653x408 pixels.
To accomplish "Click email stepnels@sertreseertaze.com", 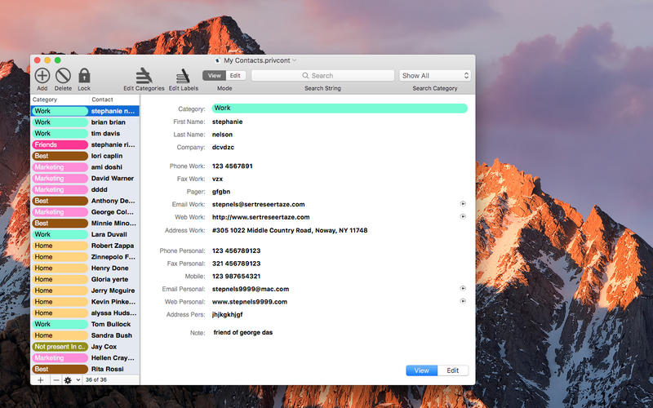I will pyautogui.click(x=258, y=204).
